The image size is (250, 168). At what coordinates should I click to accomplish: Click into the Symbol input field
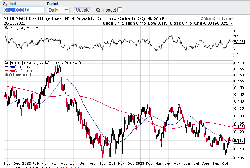click(24, 10)
